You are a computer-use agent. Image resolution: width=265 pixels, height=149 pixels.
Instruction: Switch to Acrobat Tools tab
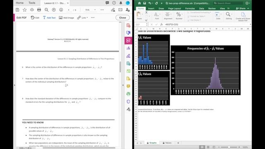[x=32, y=3]
